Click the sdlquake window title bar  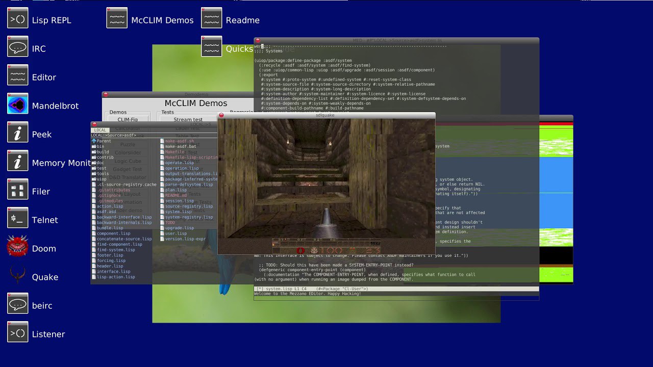pos(326,115)
